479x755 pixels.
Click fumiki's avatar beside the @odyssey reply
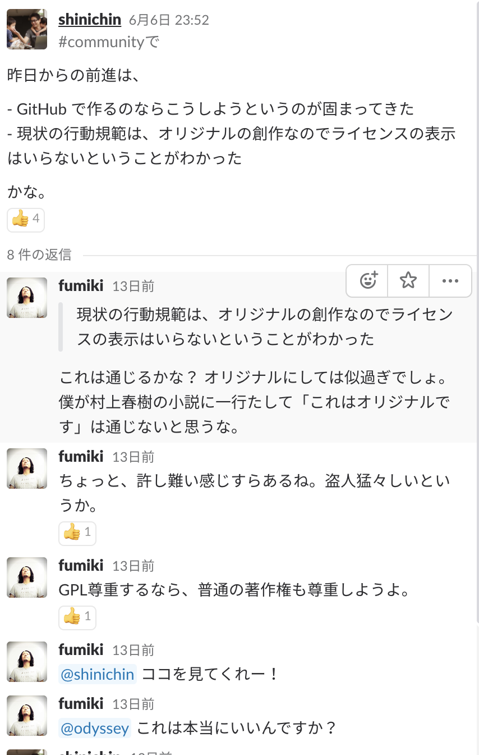pos(27,716)
